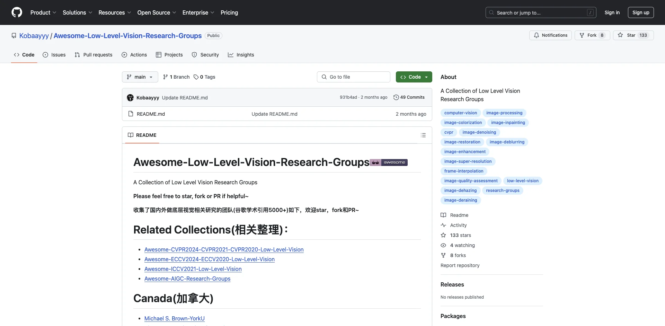Open the Update README.md commit message
The width and height of the screenshot is (665, 326).
pos(185,98)
